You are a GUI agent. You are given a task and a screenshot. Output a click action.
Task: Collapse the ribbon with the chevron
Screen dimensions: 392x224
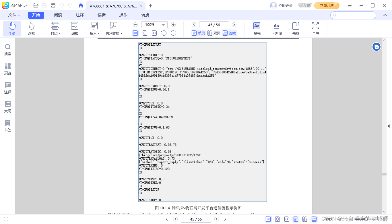(385, 15)
